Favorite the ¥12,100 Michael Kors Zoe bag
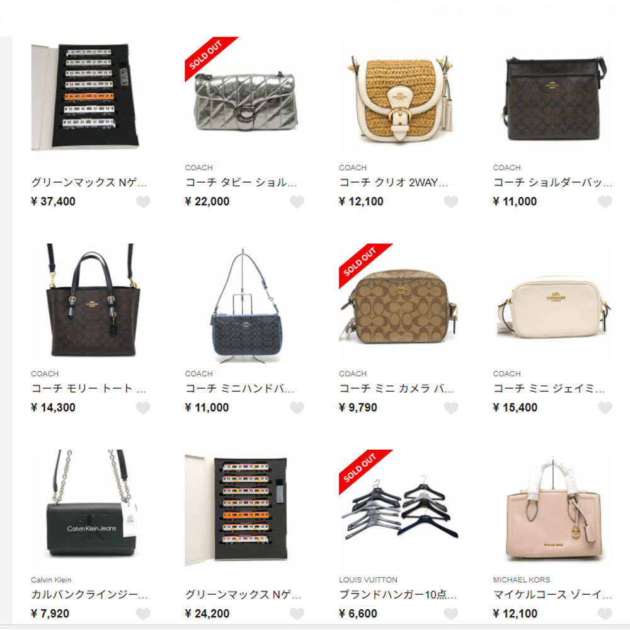 pyautogui.click(x=605, y=614)
